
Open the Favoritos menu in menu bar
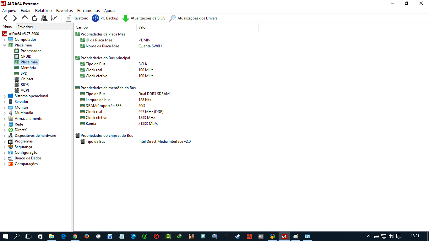[x=64, y=10]
